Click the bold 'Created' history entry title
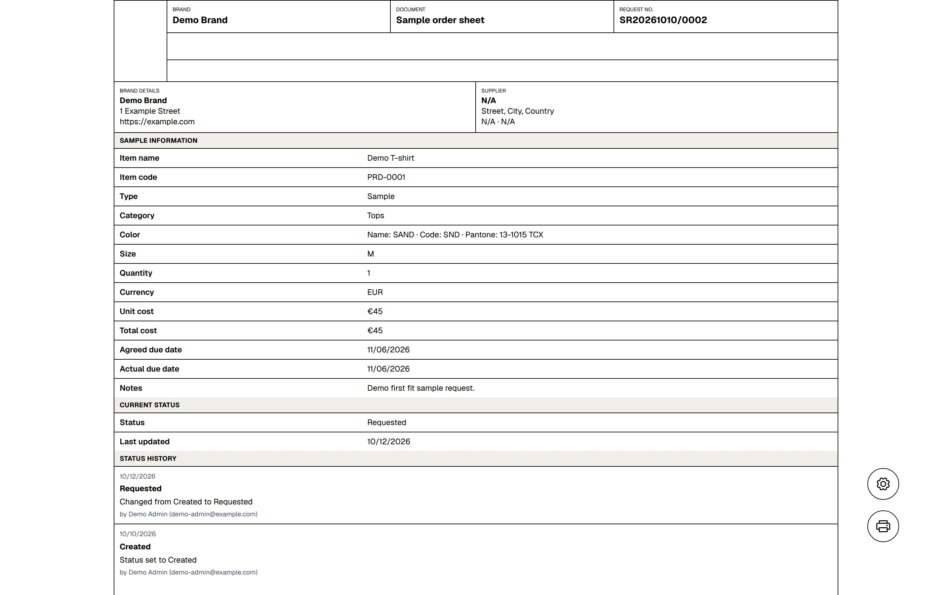952x595 pixels. pyautogui.click(x=135, y=547)
